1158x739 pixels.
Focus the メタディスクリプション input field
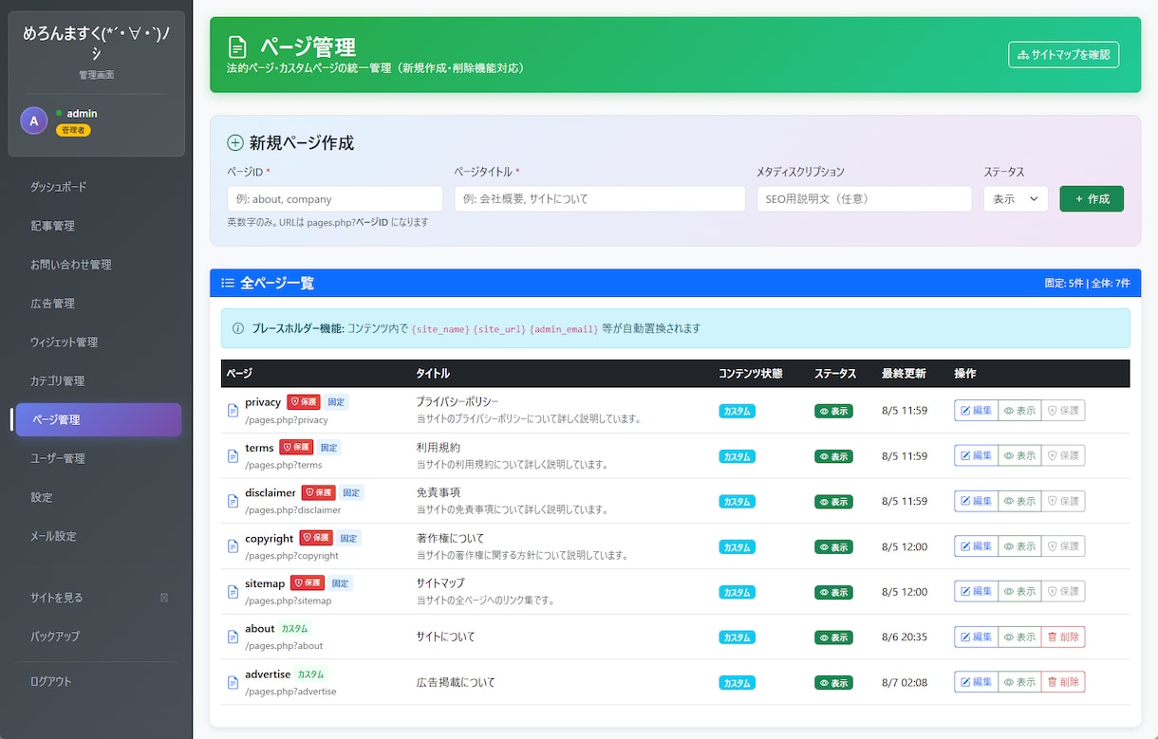pyautogui.click(x=864, y=199)
